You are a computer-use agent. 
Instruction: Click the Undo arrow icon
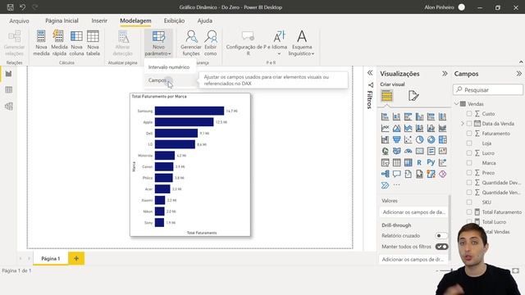[22, 7]
